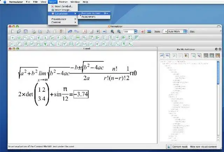Choose Evaluate content from the submenu
Image resolution: width=224 pixels, height=152 pixels.
94,13
